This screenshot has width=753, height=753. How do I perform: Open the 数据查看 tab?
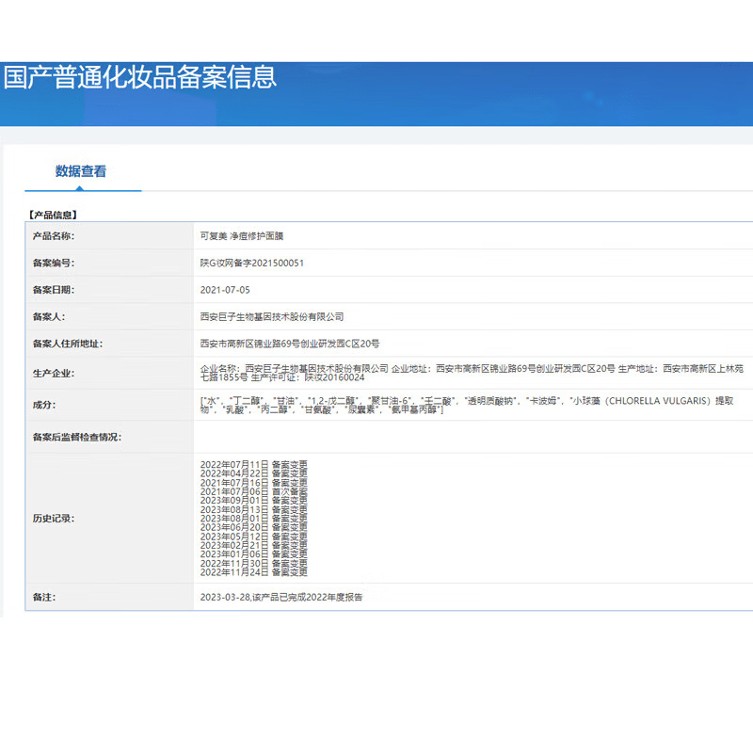pos(81,171)
